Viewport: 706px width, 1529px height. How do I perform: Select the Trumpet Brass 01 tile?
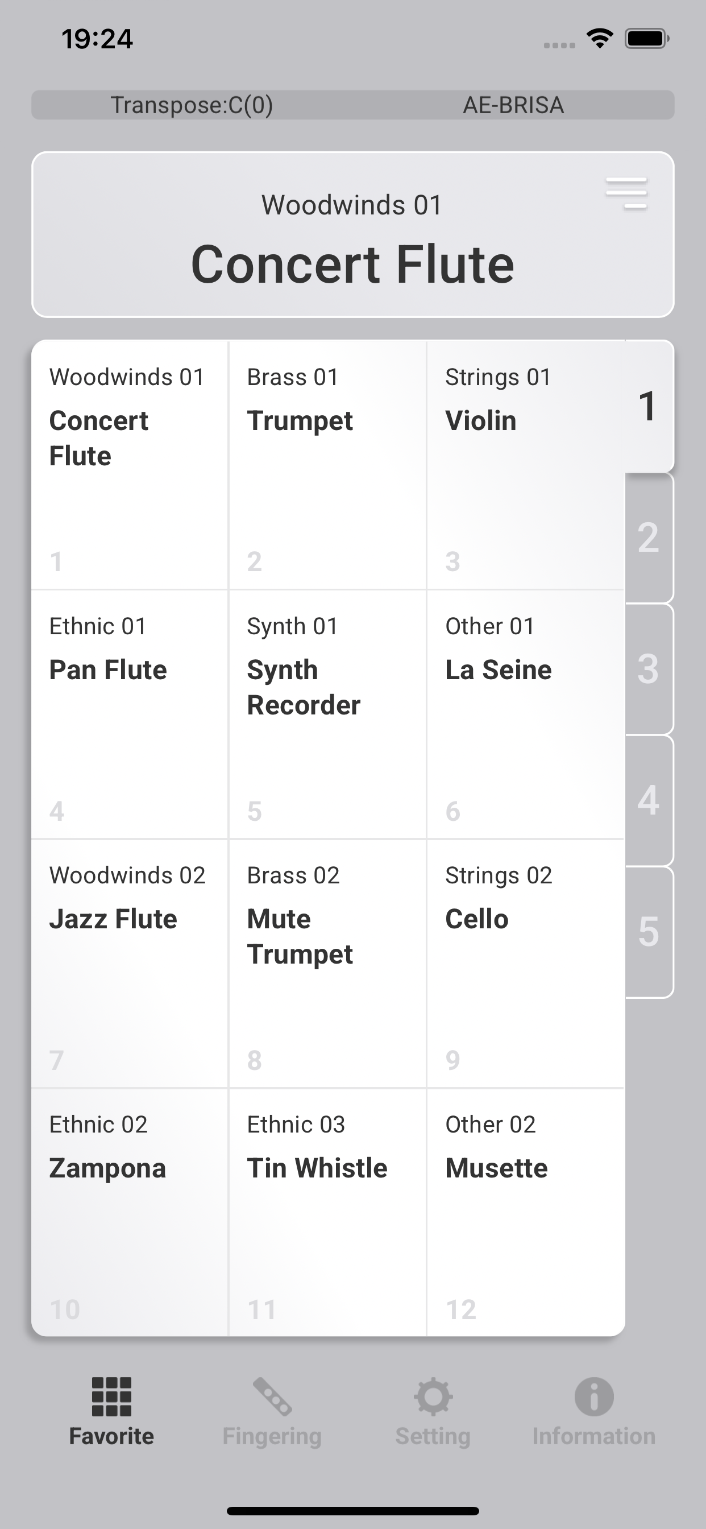(327, 465)
